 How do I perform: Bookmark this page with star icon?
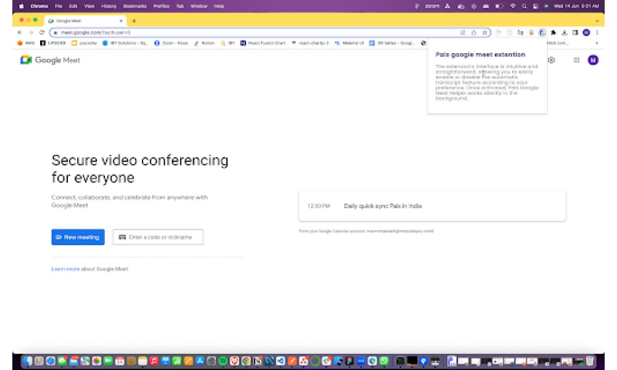pos(485,33)
